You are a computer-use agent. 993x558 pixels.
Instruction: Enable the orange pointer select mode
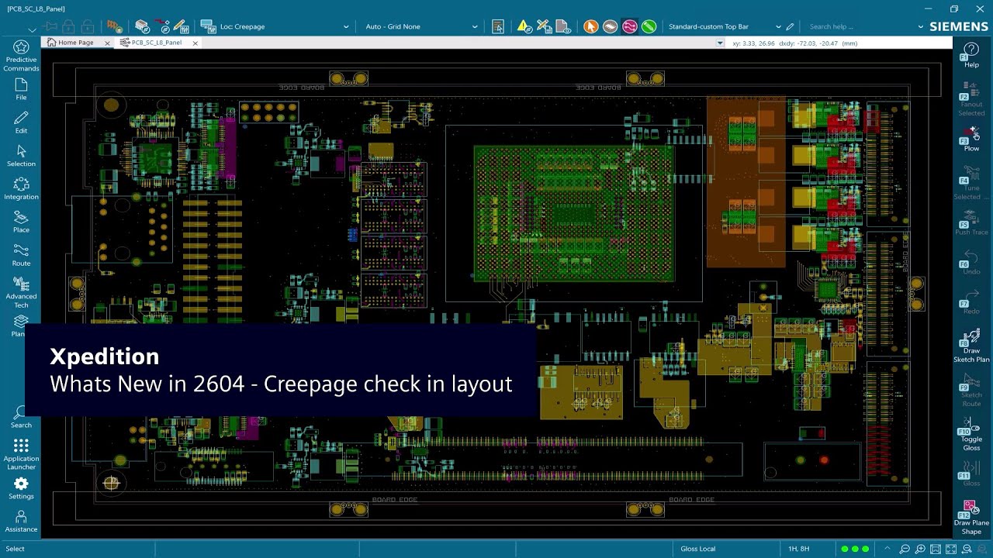(591, 26)
